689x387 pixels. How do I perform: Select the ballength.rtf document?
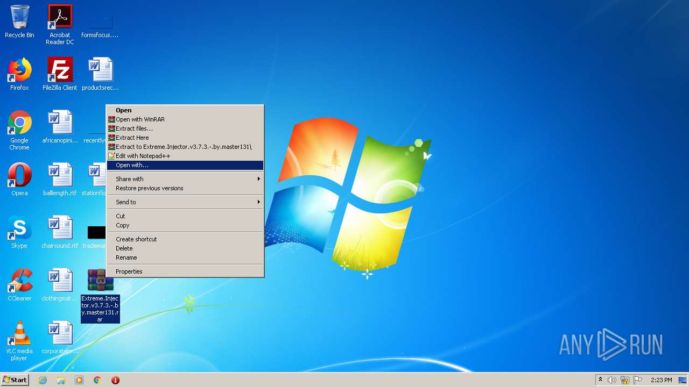pyautogui.click(x=60, y=180)
